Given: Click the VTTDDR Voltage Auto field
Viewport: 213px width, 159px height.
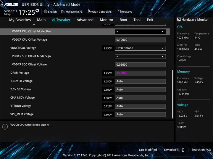Looking at the screenshot, I should pos(140,106).
